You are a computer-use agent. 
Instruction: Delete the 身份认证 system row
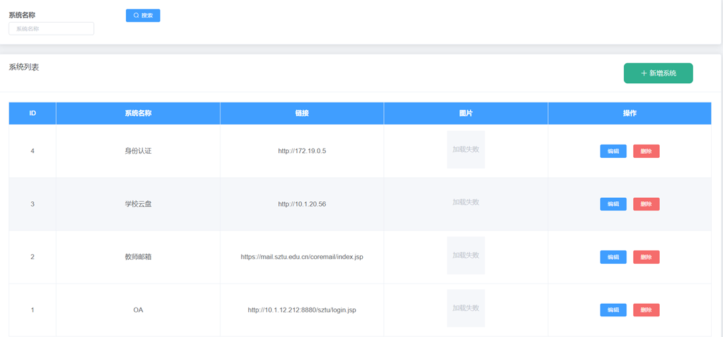[x=646, y=151]
